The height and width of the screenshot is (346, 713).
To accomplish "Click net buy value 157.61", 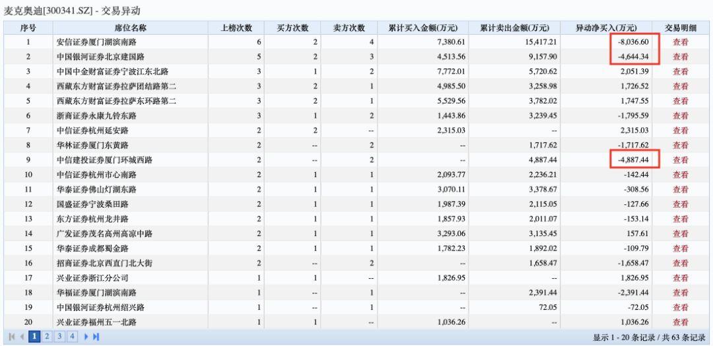I will pos(636,234).
